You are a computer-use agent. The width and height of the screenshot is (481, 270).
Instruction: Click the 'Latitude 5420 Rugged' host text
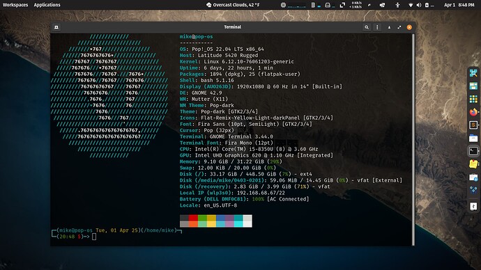tap(228, 56)
